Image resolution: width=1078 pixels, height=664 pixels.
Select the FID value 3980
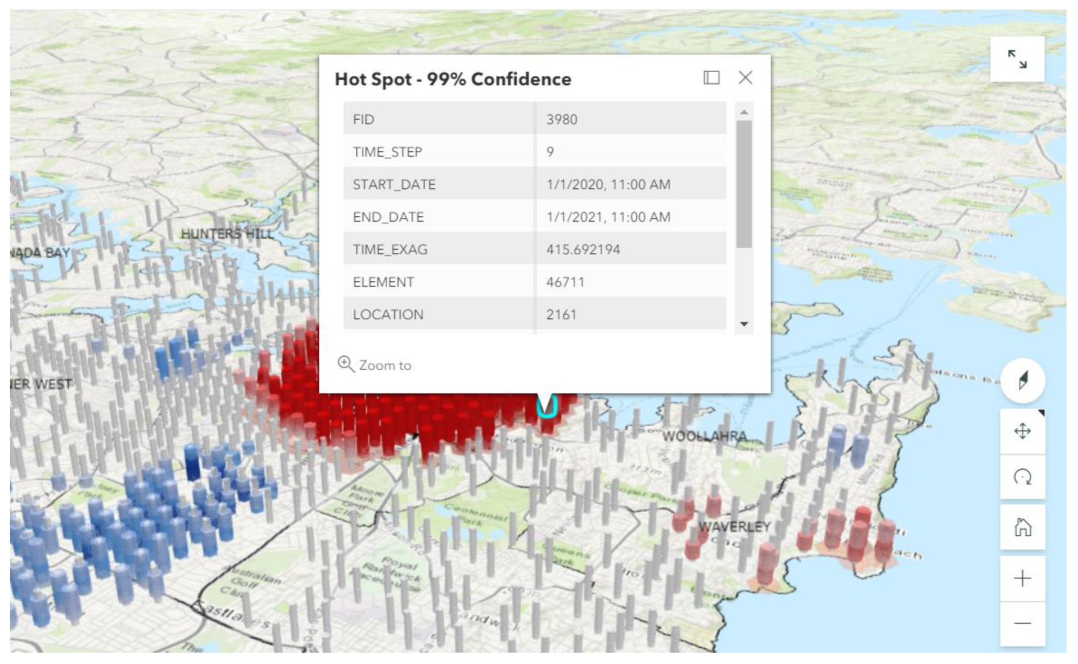tap(561, 119)
